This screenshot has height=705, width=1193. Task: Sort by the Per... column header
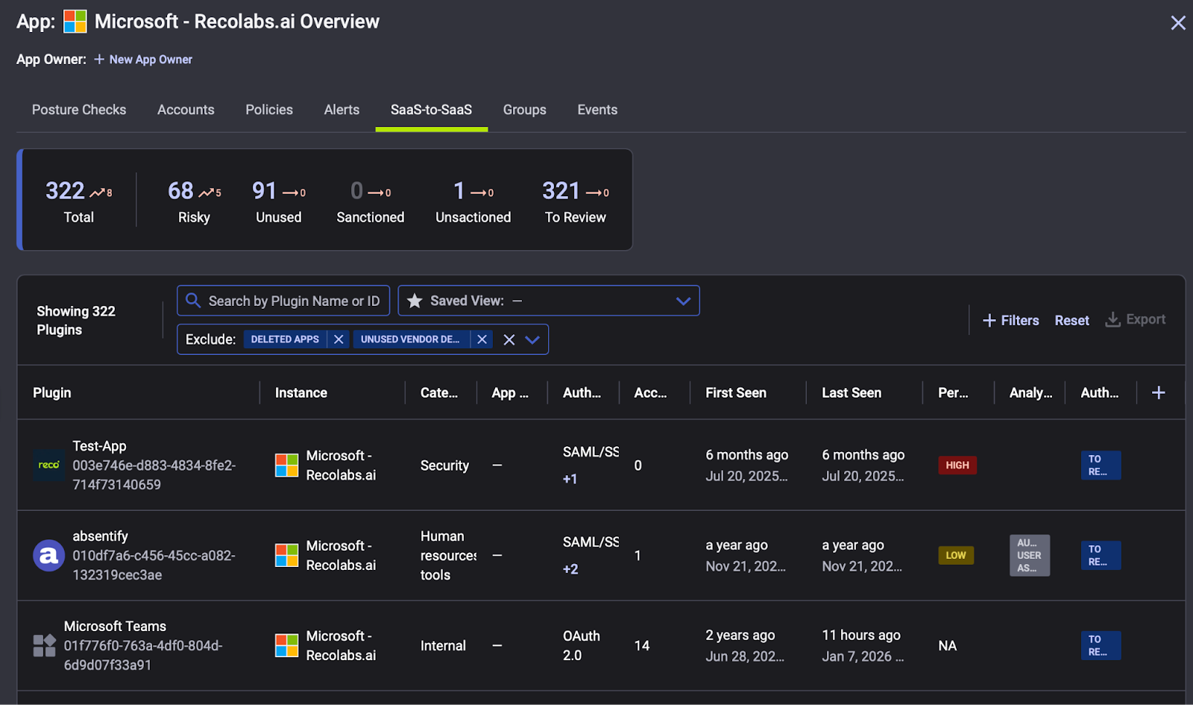[x=953, y=392]
